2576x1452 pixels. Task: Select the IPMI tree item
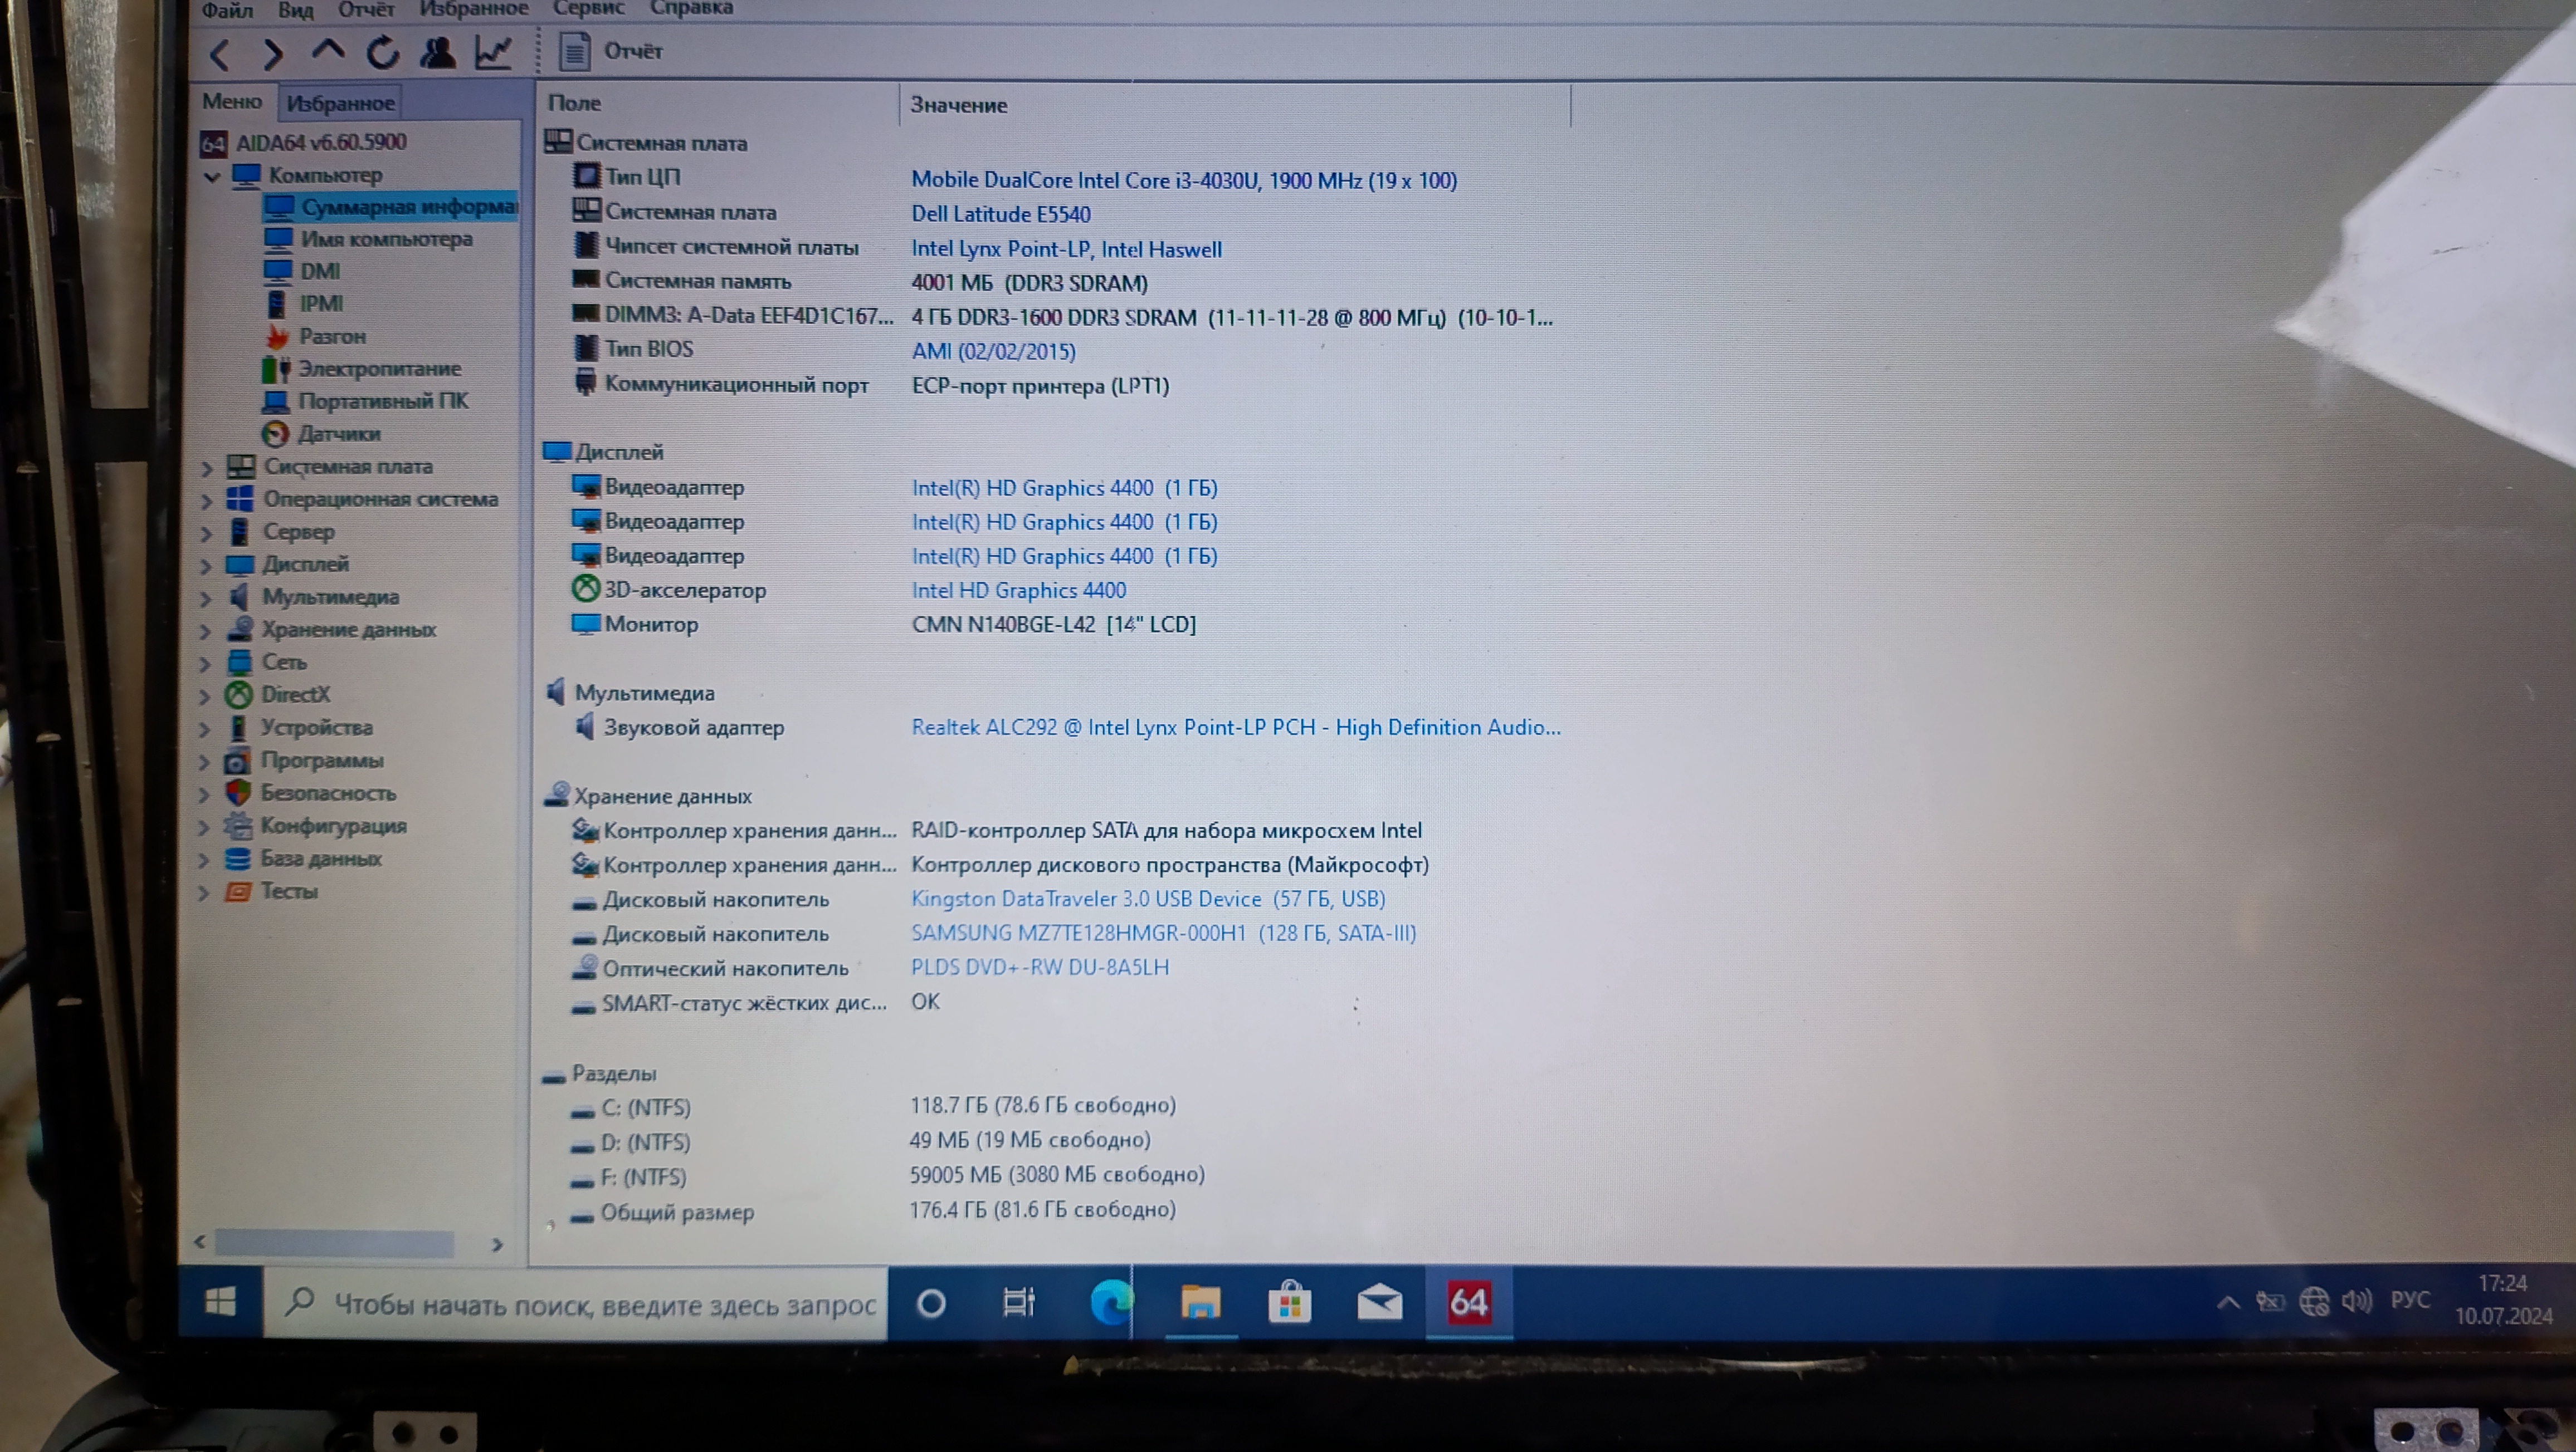[304, 303]
